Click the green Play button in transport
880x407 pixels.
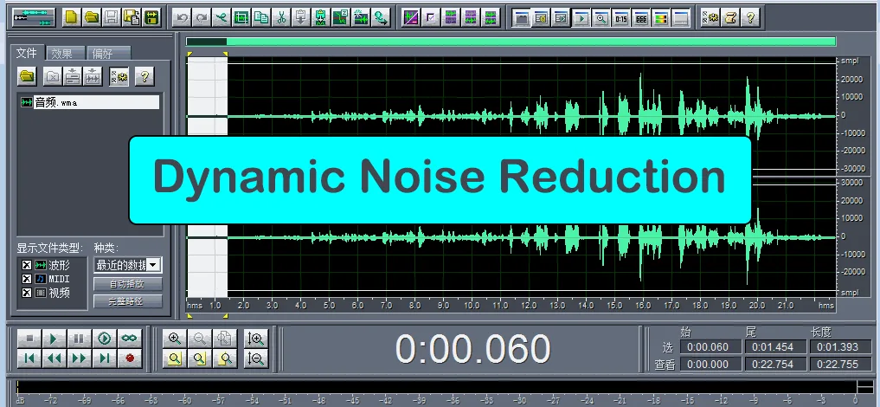(53, 338)
